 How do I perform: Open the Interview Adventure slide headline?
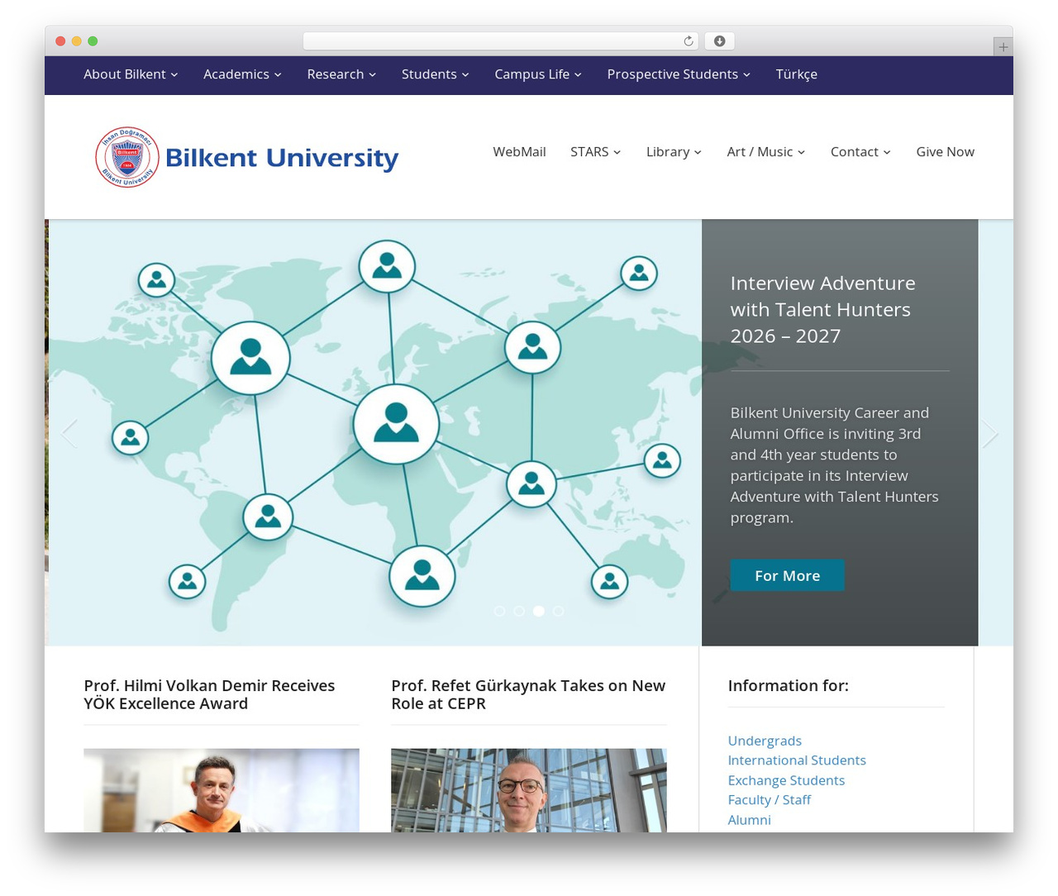pos(822,310)
